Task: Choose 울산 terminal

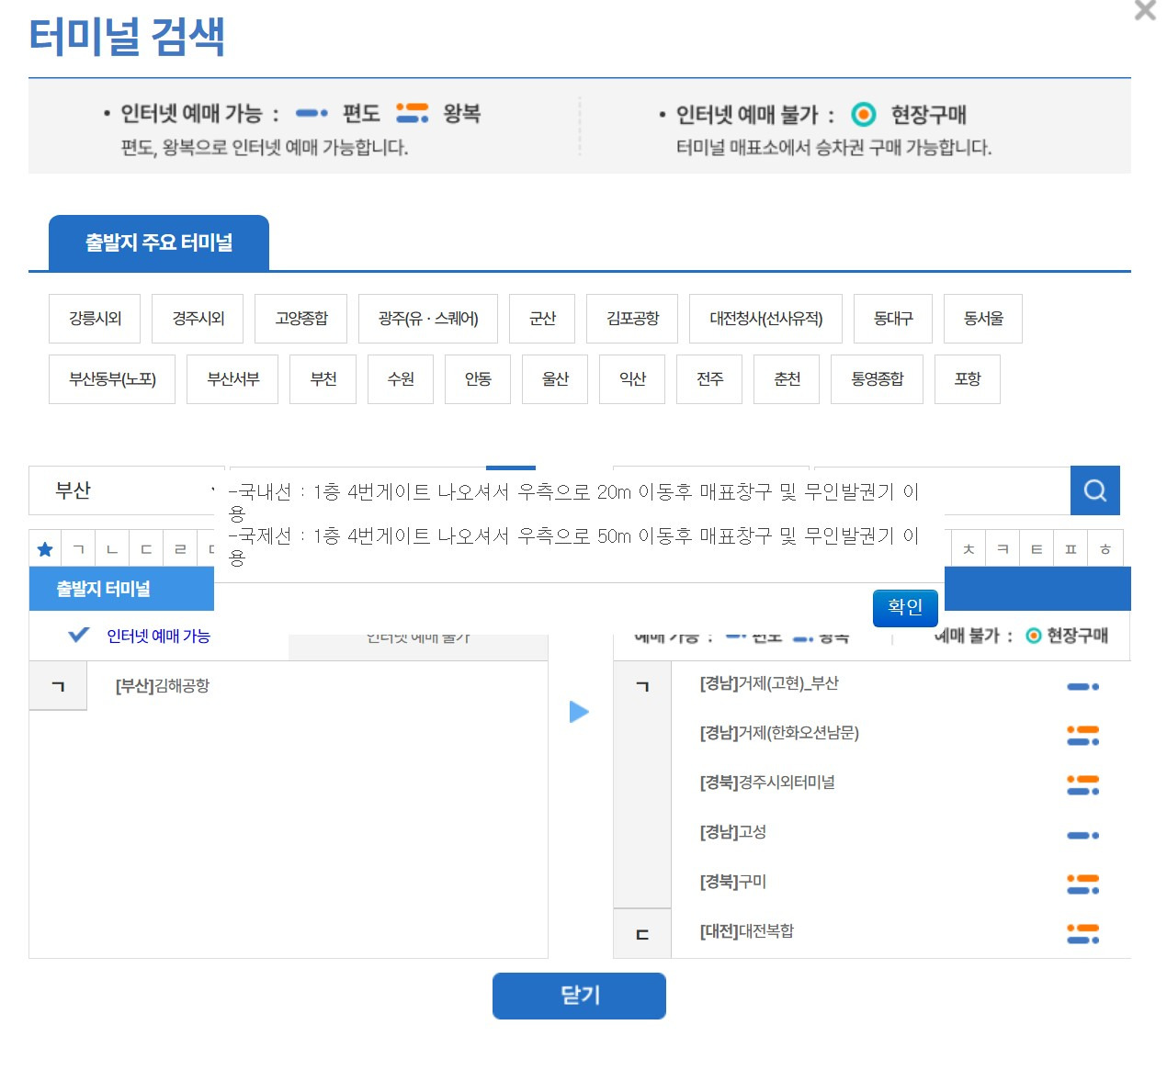Action: coord(555,379)
